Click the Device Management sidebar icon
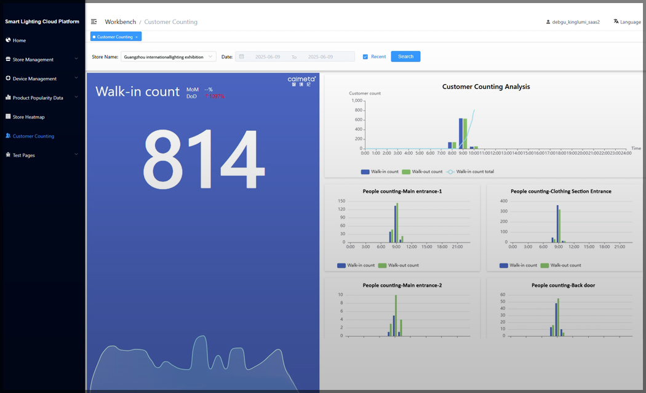Image resolution: width=646 pixels, height=393 pixels. tap(8, 79)
